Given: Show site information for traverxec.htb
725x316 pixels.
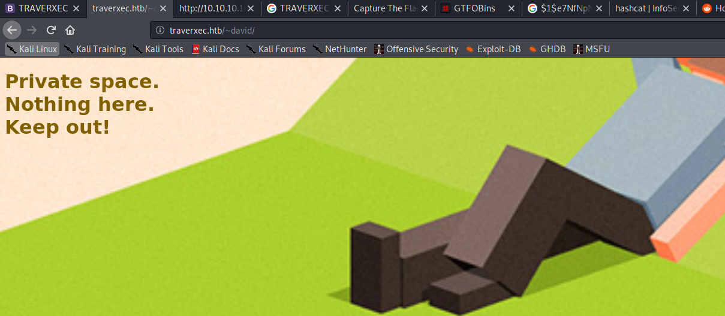Looking at the screenshot, I should tap(160, 30).
